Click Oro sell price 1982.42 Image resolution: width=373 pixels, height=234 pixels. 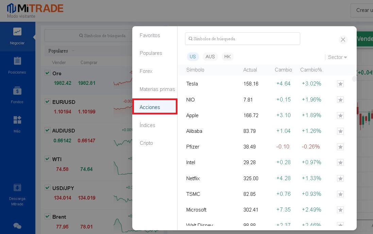tap(62, 83)
